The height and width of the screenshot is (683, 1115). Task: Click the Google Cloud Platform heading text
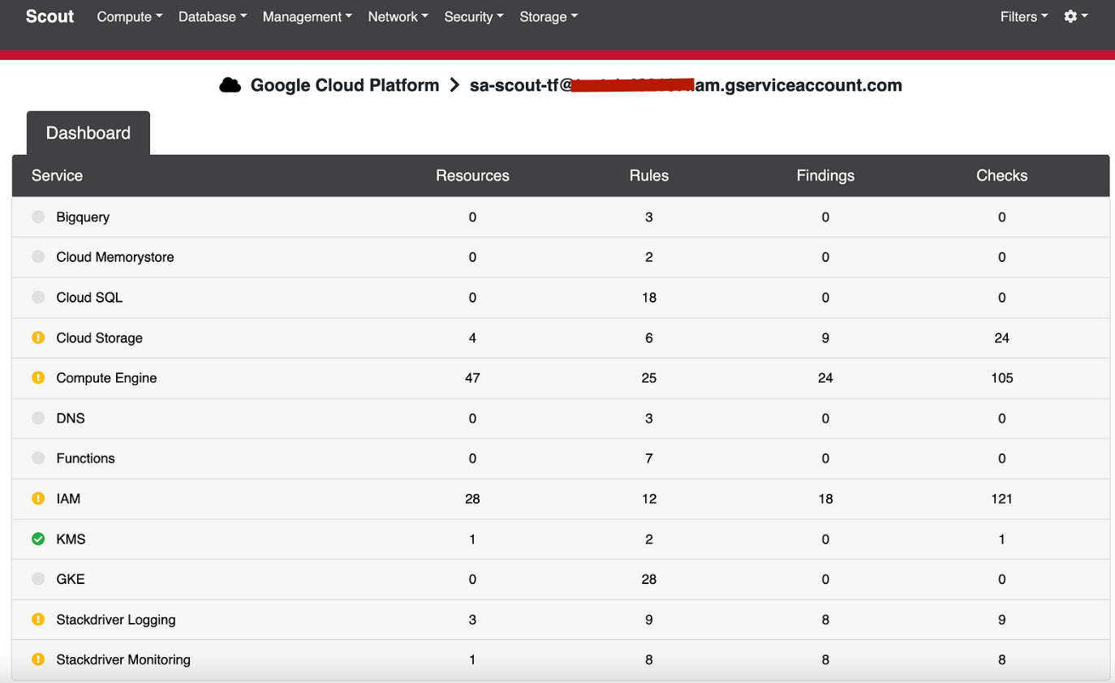pyautogui.click(x=345, y=85)
